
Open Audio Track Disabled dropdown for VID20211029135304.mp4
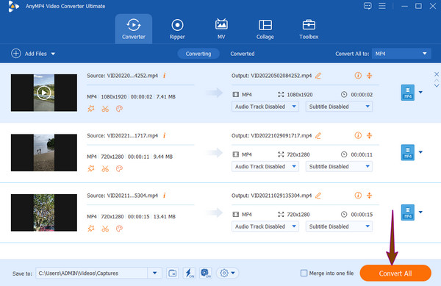[x=265, y=226]
